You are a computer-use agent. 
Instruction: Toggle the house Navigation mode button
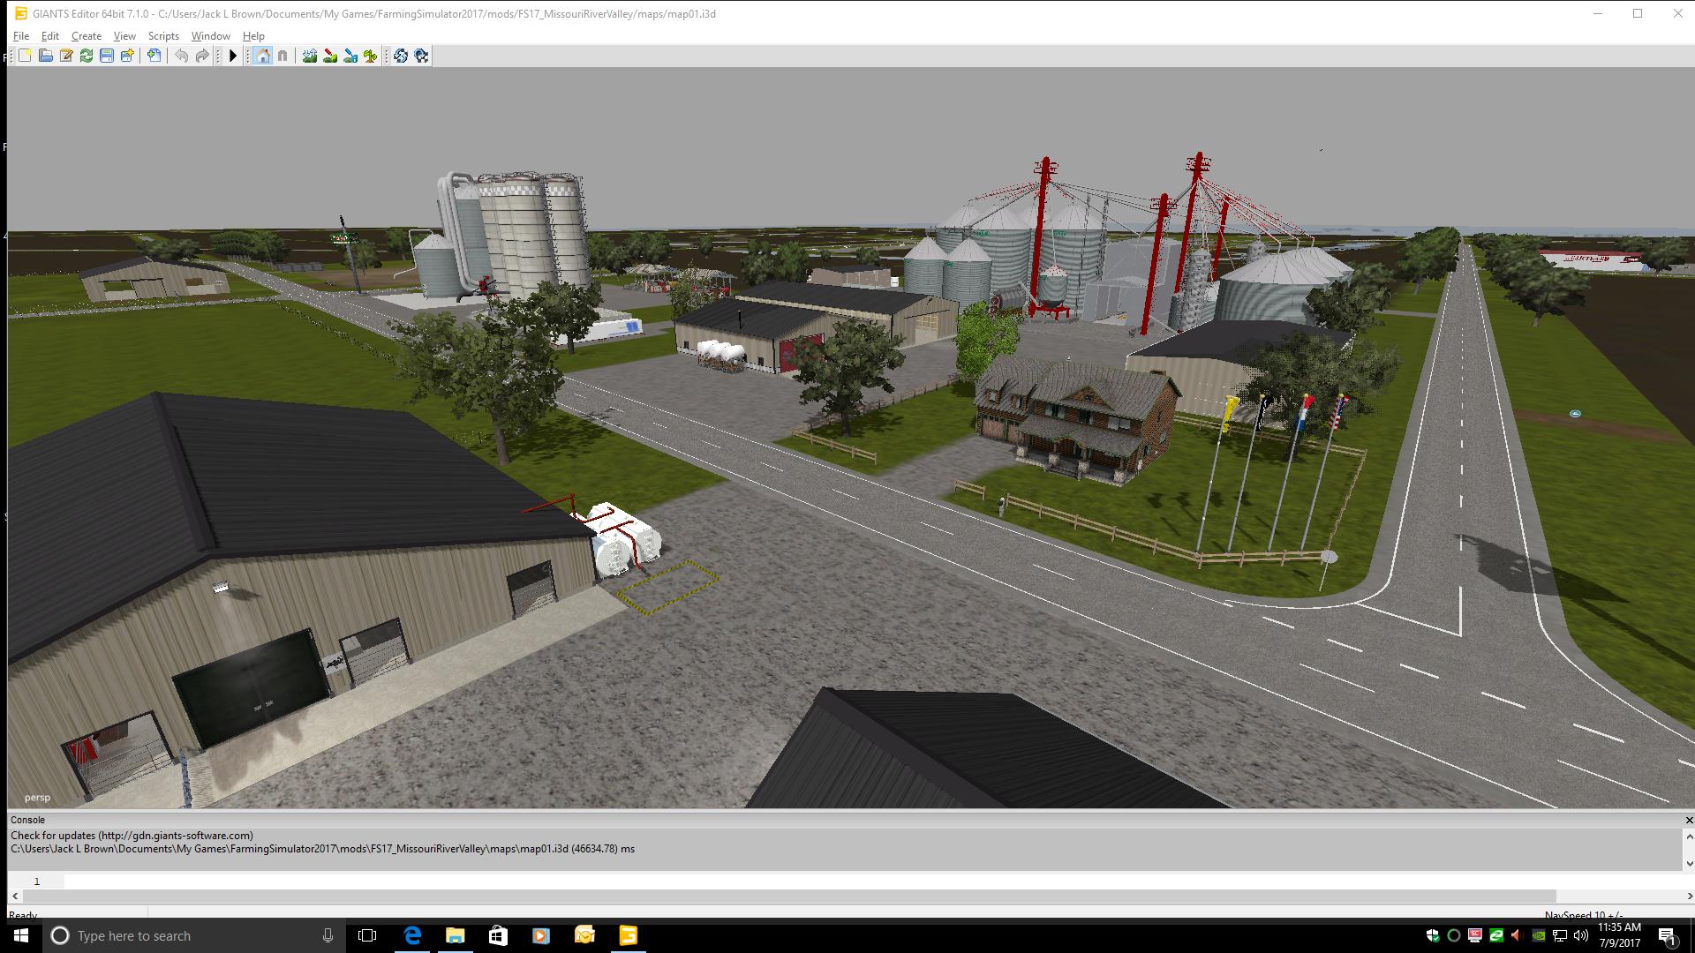[262, 56]
